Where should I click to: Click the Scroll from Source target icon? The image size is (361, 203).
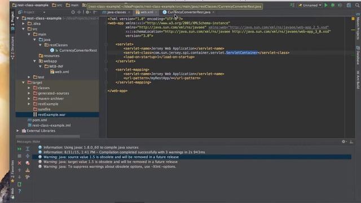click(73, 12)
